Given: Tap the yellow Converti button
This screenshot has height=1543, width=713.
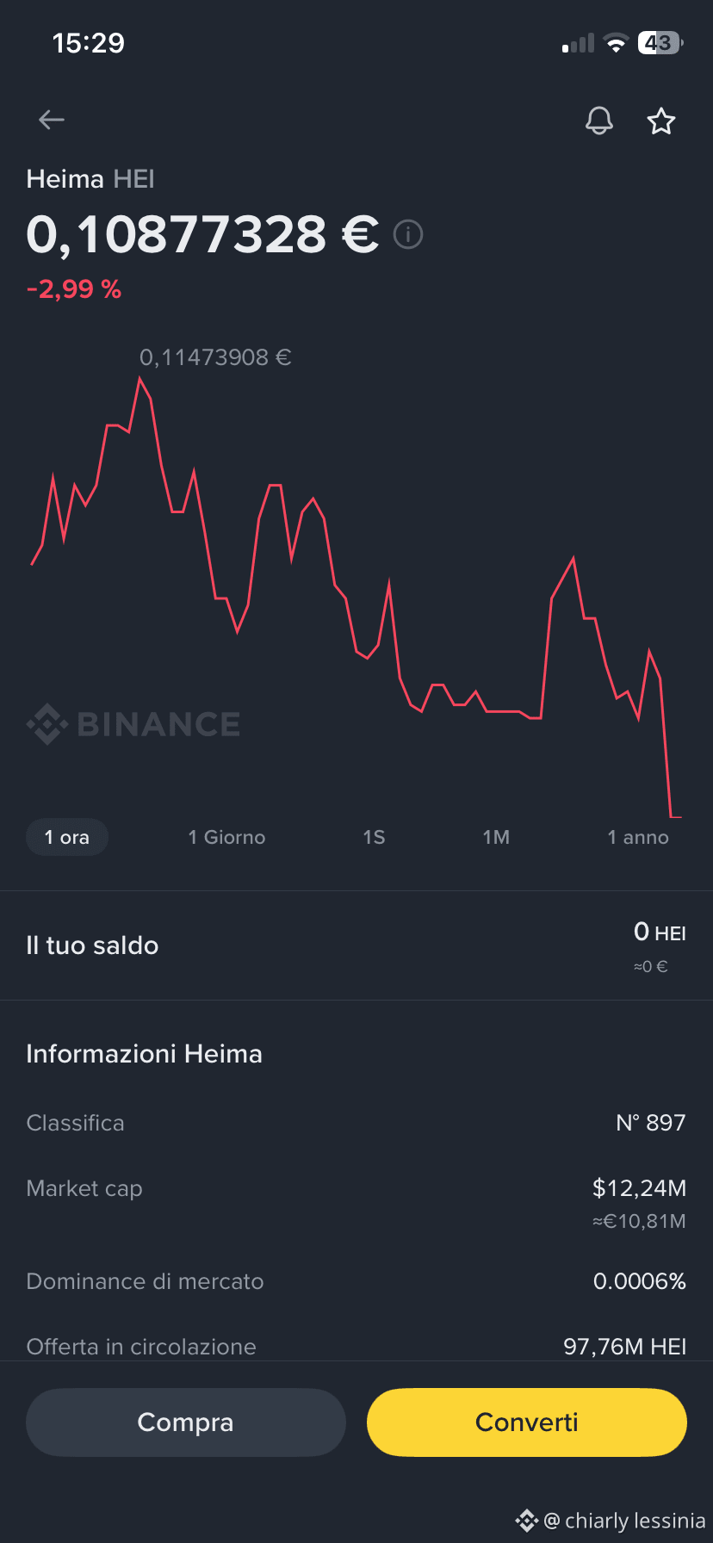Looking at the screenshot, I should point(527,1422).
